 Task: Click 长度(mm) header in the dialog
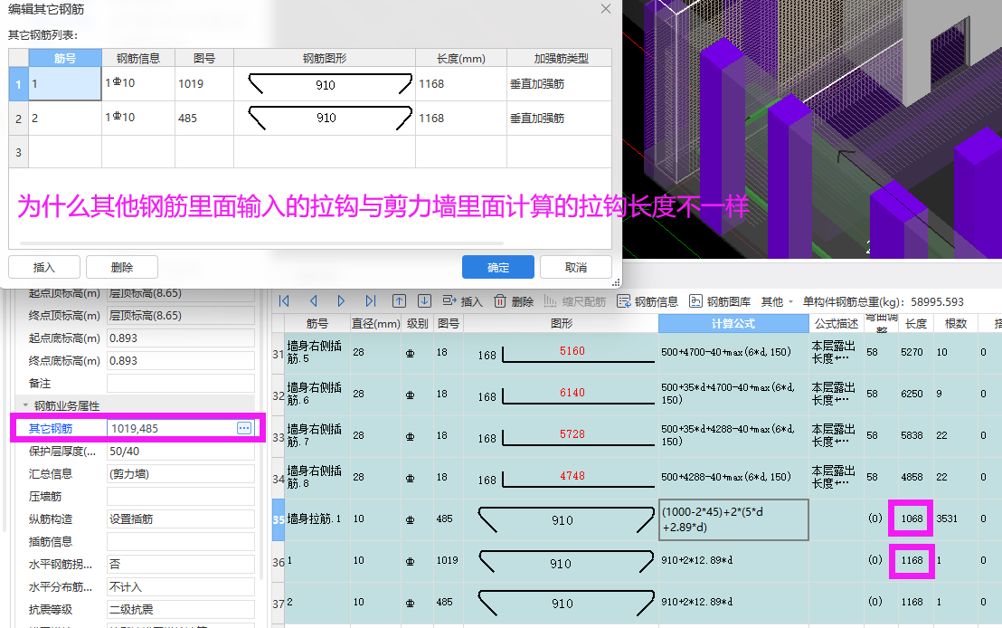pyautogui.click(x=460, y=58)
